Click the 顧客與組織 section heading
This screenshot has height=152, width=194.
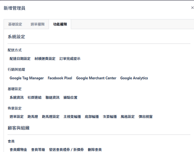coord(19,128)
